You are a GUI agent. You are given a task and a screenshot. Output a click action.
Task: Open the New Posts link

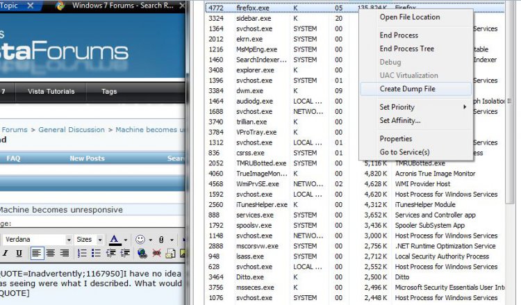point(87,158)
